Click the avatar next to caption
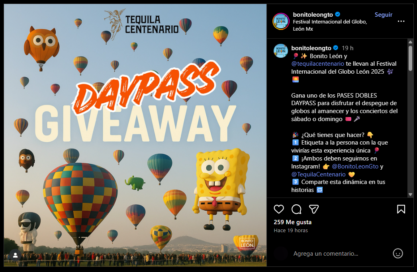Image resolution: width=417 pixels, height=272 pixels. pyautogui.click(x=281, y=51)
